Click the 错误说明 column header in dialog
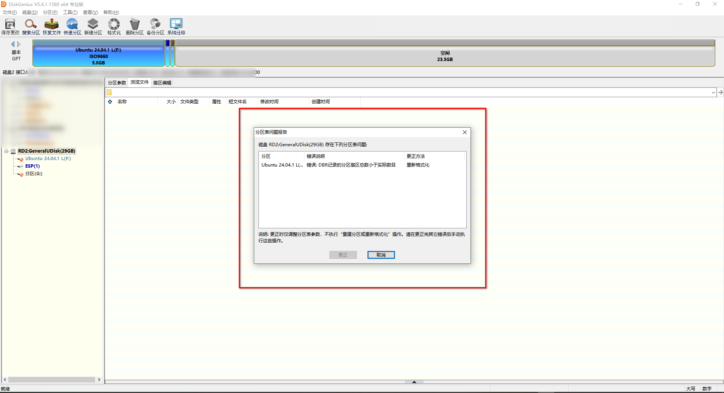This screenshot has width=724, height=393. [354, 156]
